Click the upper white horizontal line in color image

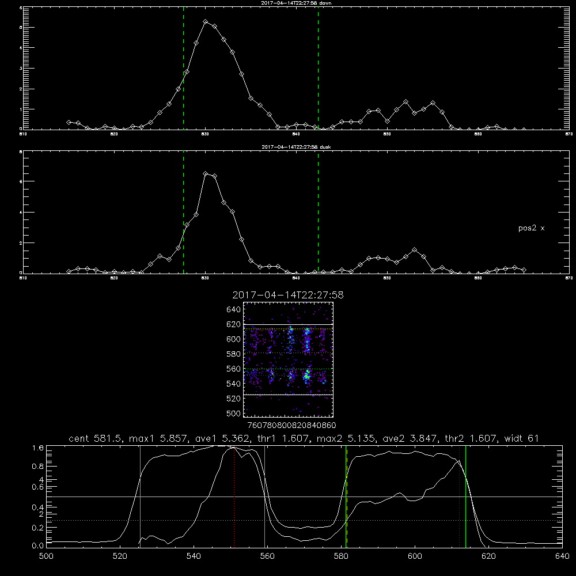coord(288,325)
